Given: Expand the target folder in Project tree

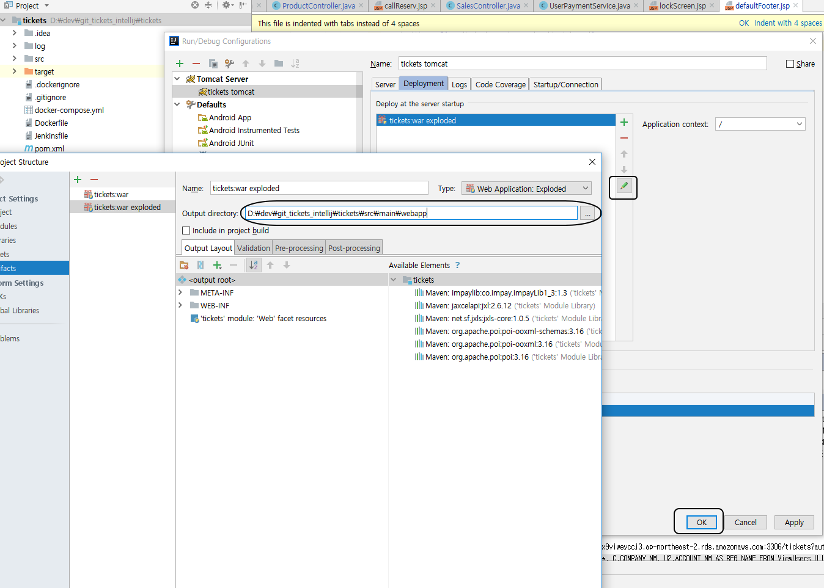Looking at the screenshot, I should click(15, 71).
